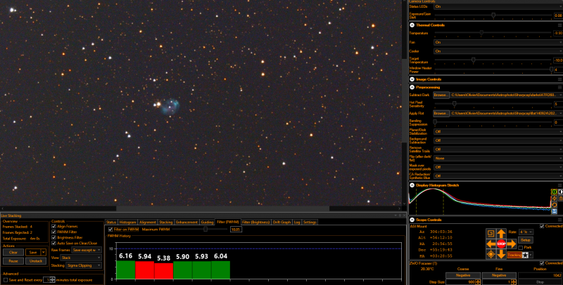Switch to the Status tab
This screenshot has height=285, width=563.
click(x=111, y=223)
